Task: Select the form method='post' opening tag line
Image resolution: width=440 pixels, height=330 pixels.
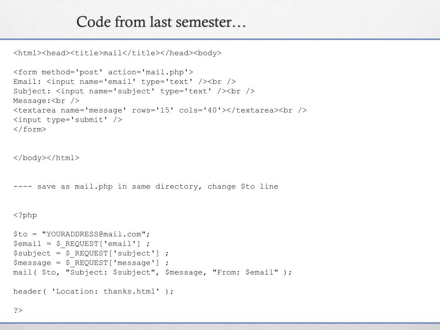Action: (x=103, y=72)
